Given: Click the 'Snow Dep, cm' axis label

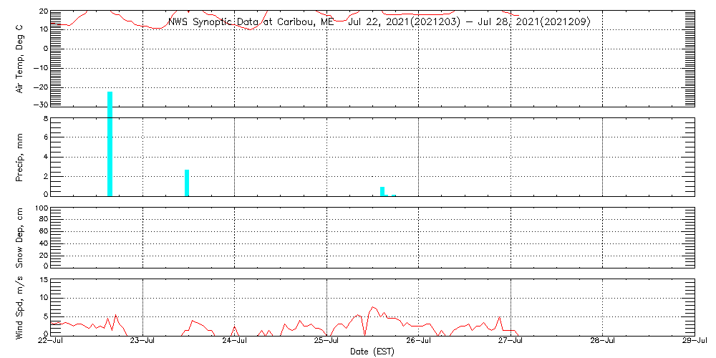Looking at the screenshot, I should [x=20, y=238].
